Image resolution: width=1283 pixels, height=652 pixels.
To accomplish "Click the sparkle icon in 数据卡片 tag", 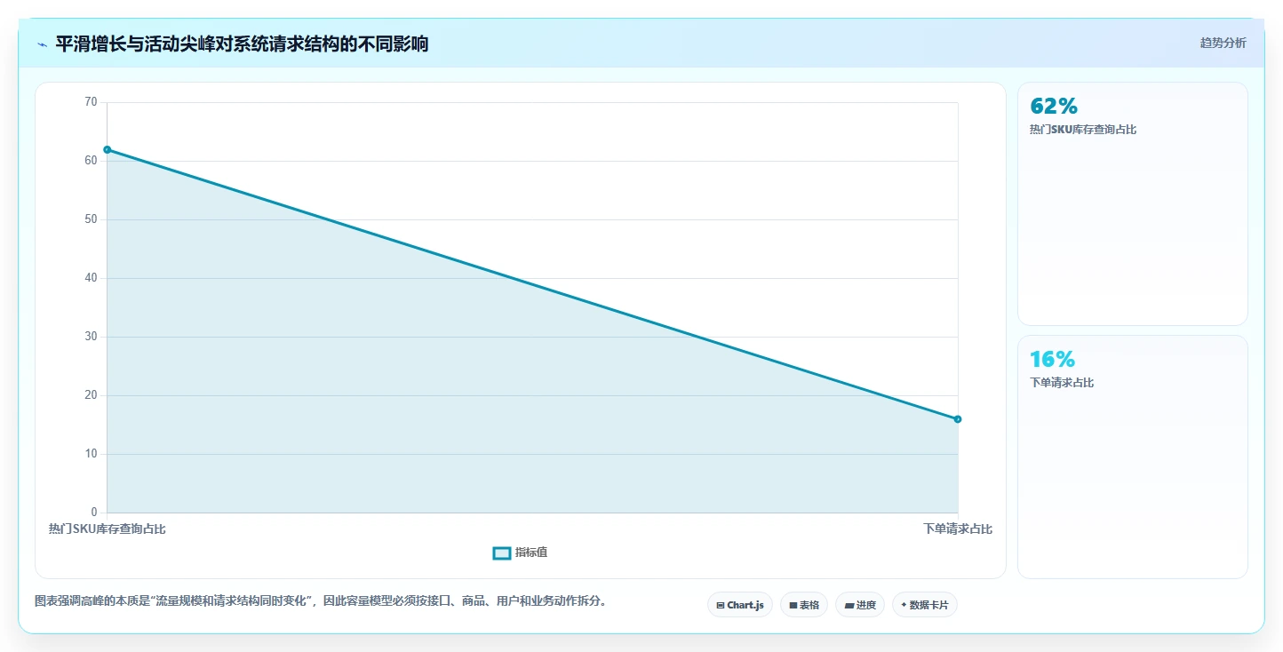I will (904, 605).
